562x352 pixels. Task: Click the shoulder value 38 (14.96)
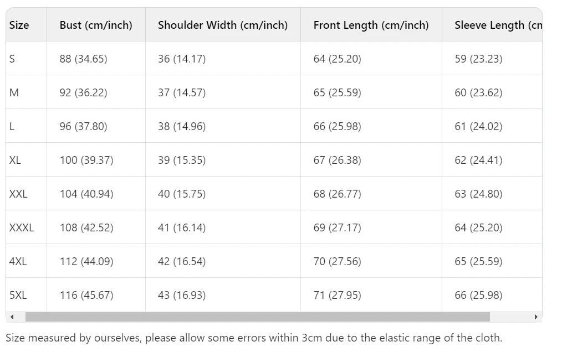[x=182, y=126]
